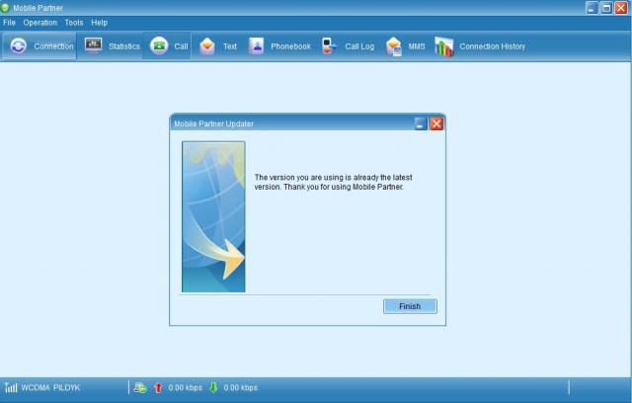
Task: Open the Help menu
Action: [99, 22]
